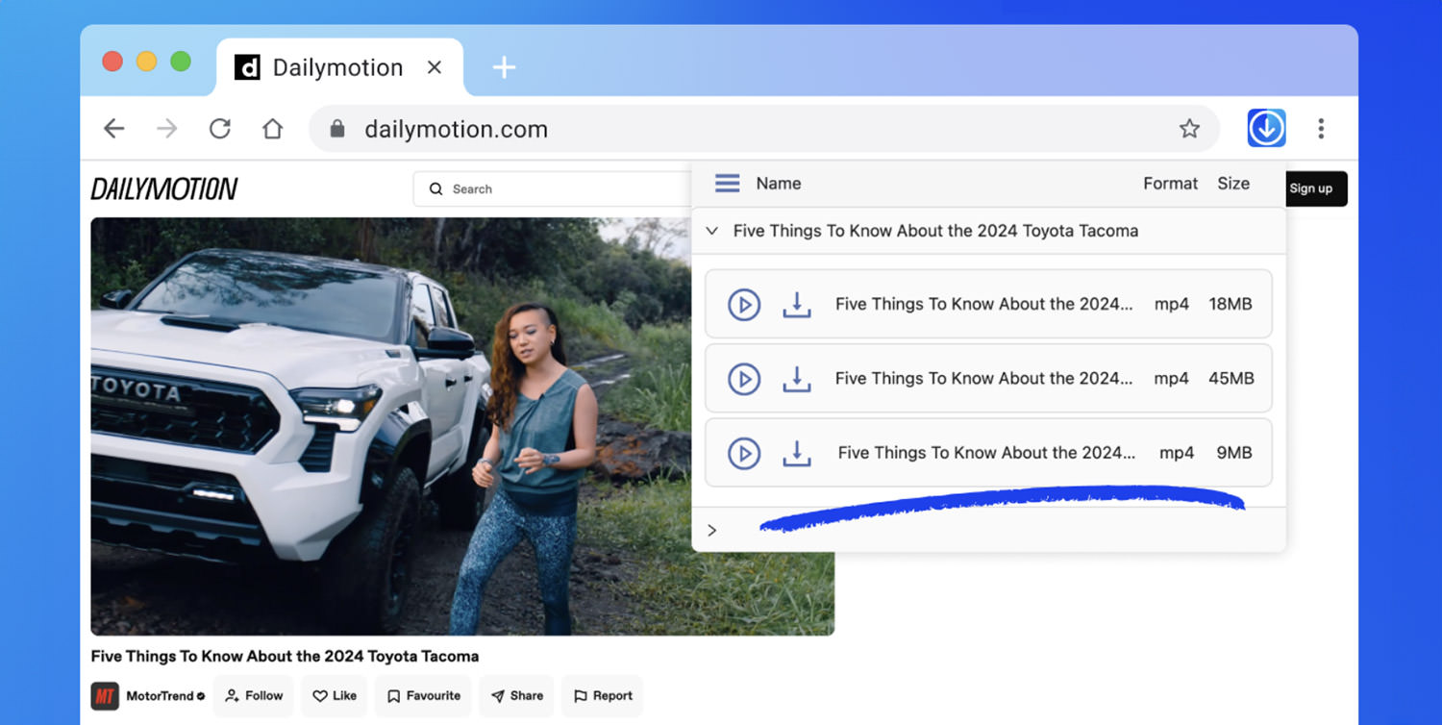This screenshot has height=725, width=1442.
Task: Click the Format column header
Action: click(1170, 184)
